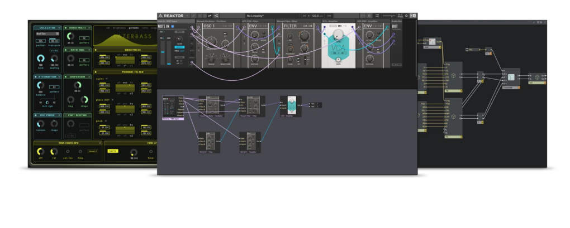The height and width of the screenshot is (228, 570).
Task: Click the GLIDE knob in NOTE IN
Action: 179,39
